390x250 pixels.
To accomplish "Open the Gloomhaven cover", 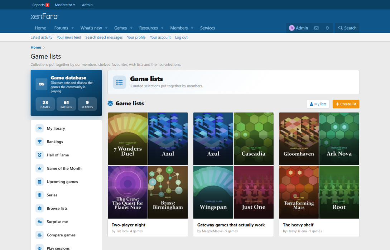I will pyautogui.click(x=299, y=139).
